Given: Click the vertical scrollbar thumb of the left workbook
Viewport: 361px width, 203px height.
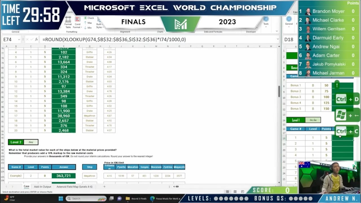Looking at the screenshot, I should point(279,91).
